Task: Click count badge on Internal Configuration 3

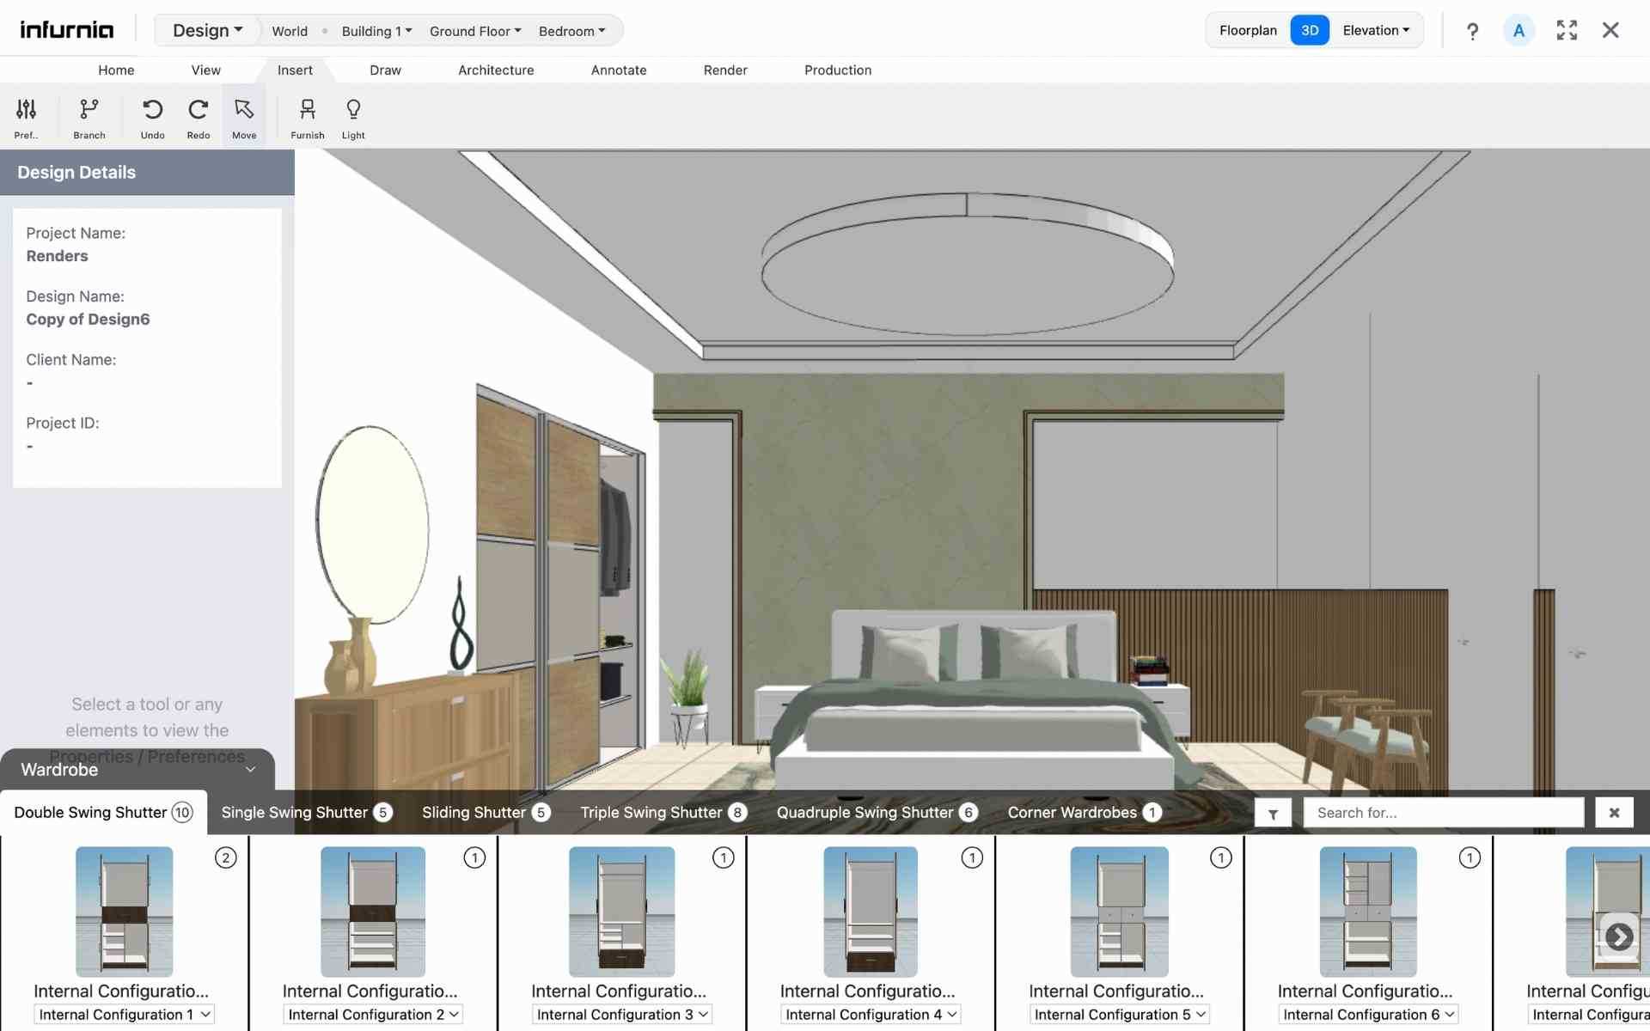Action: click(x=724, y=857)
